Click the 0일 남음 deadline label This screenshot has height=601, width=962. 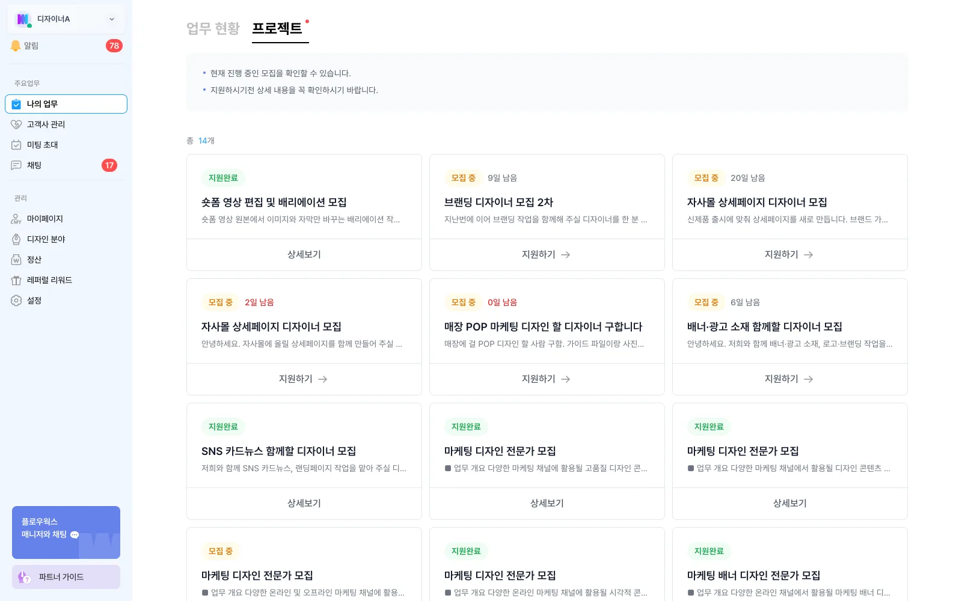(x=502, y=302)
